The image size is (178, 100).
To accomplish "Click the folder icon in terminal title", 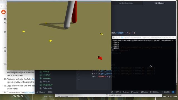I will pos(122,37).
